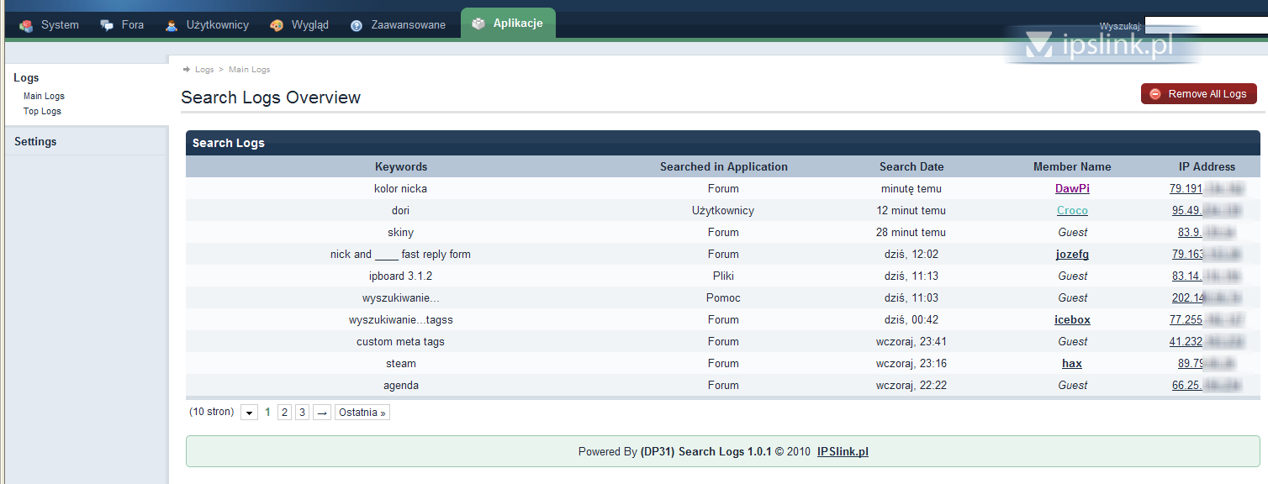Open the DawPi member profile link

1072,189
